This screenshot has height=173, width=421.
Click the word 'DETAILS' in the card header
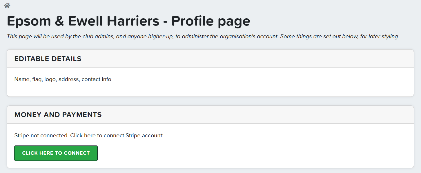pos(66,59)
